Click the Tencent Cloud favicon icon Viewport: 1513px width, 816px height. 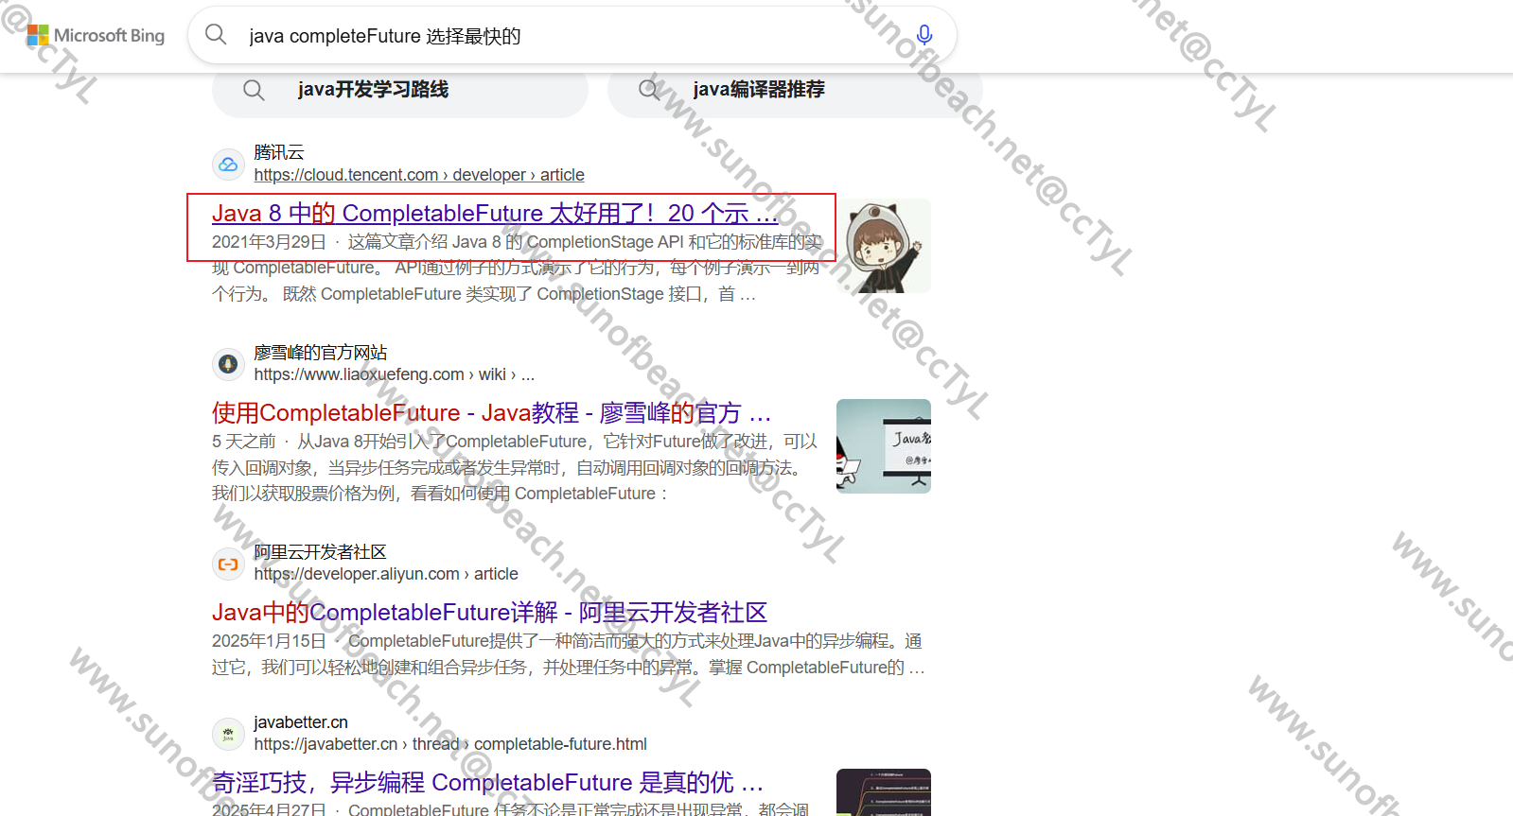(228, 165)
